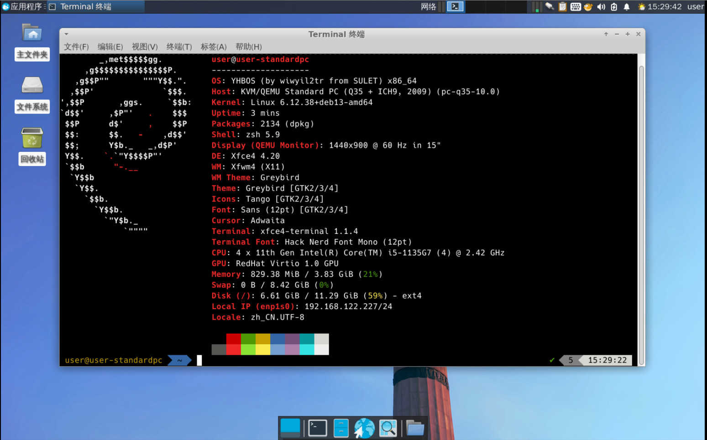
Task: Open the 帮助(H) menu
Action: coord(248,47)
